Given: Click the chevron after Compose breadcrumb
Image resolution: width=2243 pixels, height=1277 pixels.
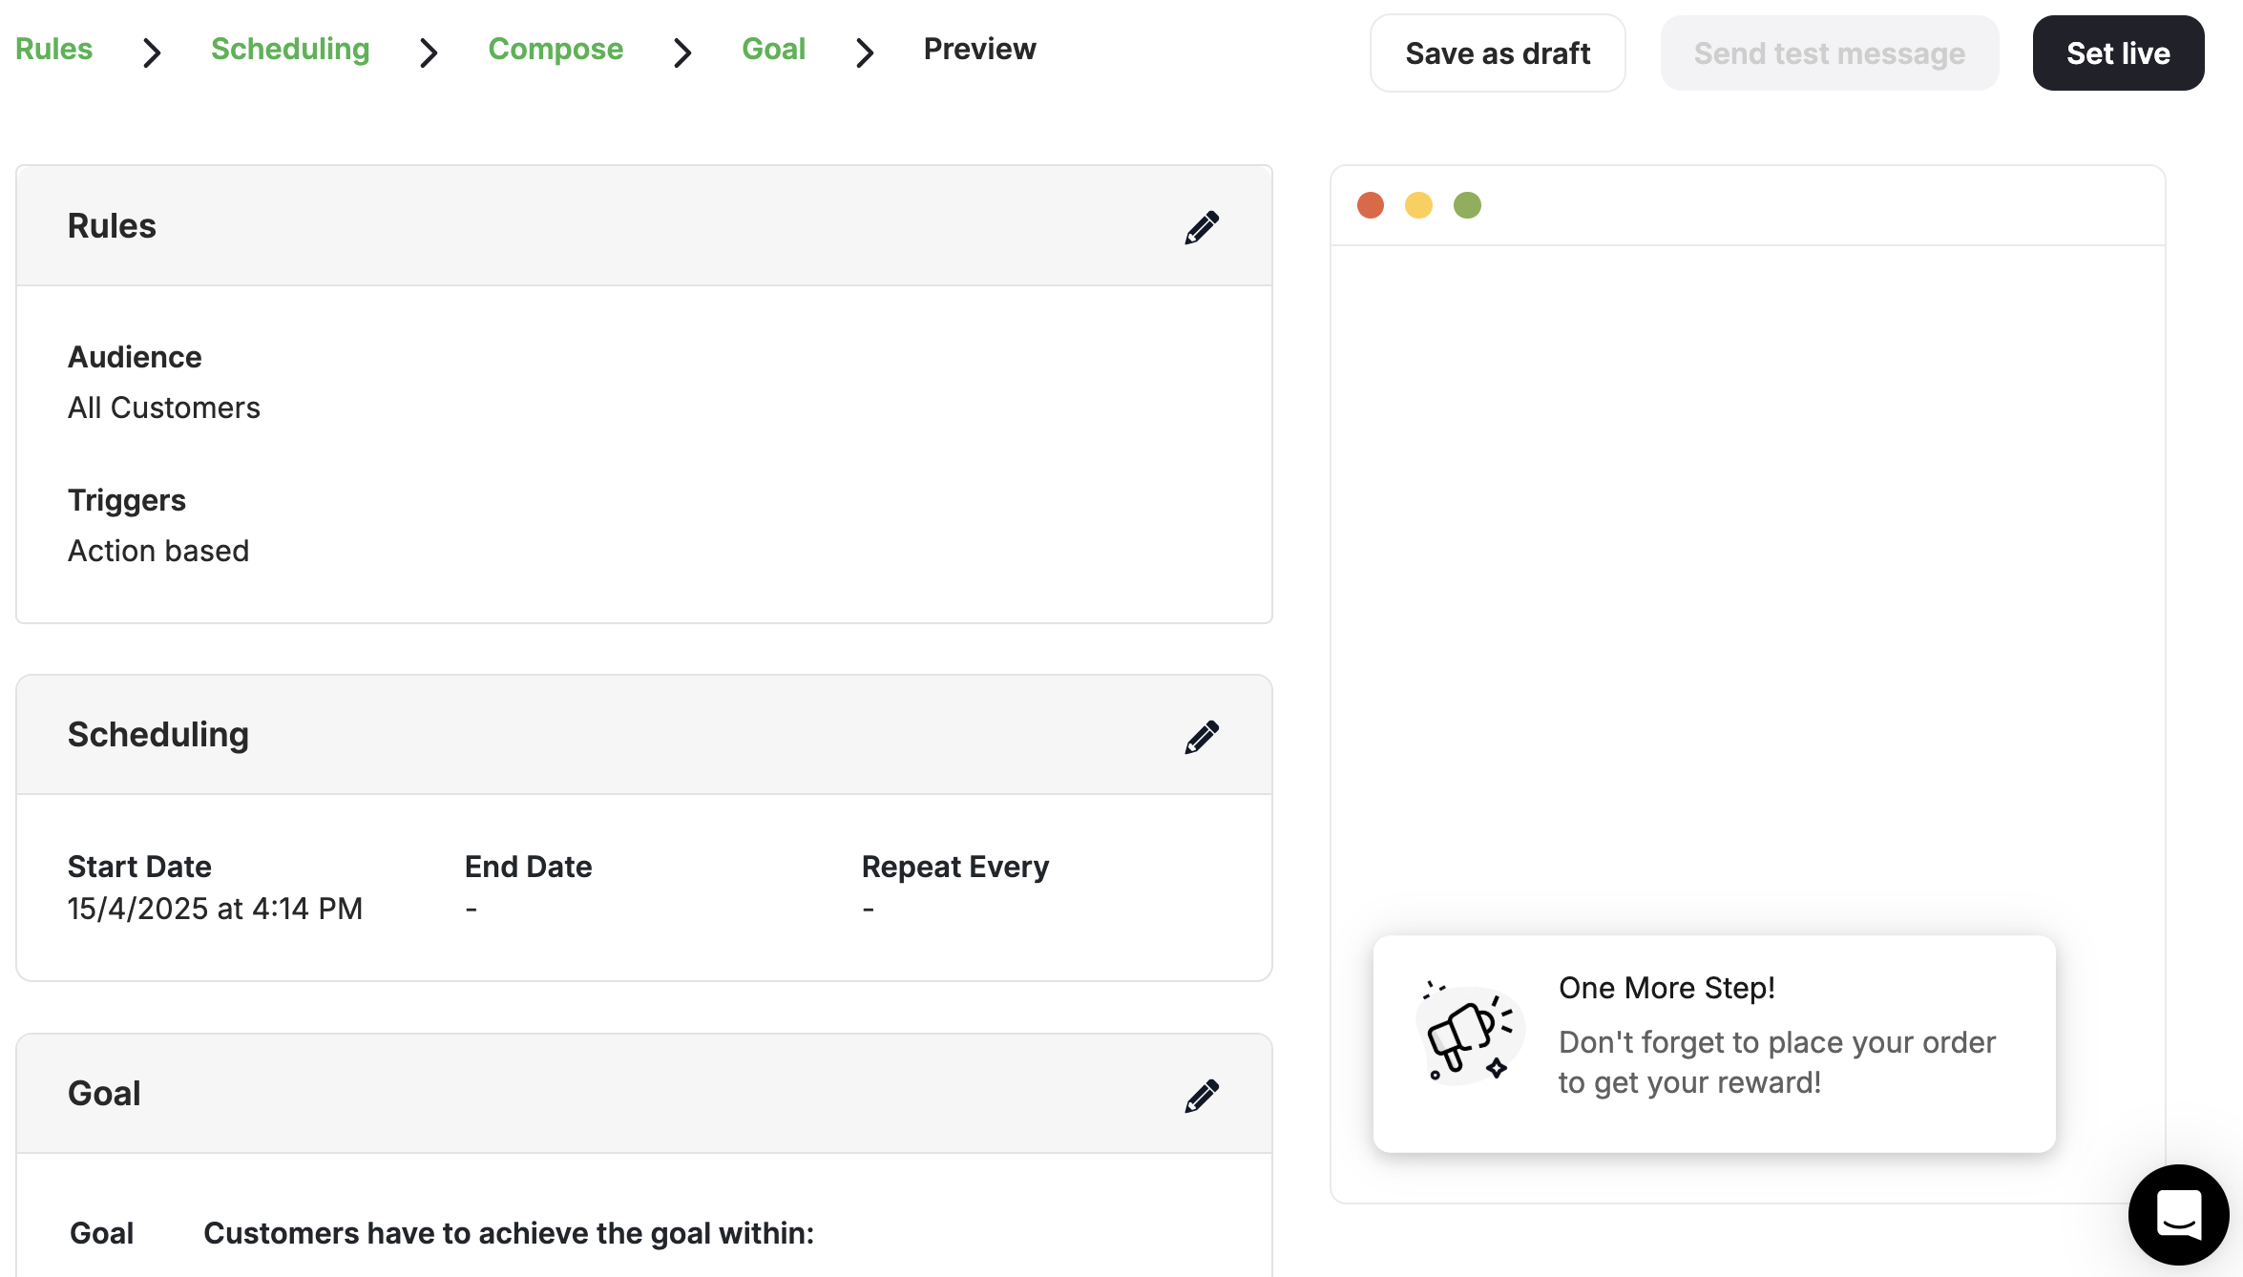Looking at the screenshot, I should click(681, 52).
